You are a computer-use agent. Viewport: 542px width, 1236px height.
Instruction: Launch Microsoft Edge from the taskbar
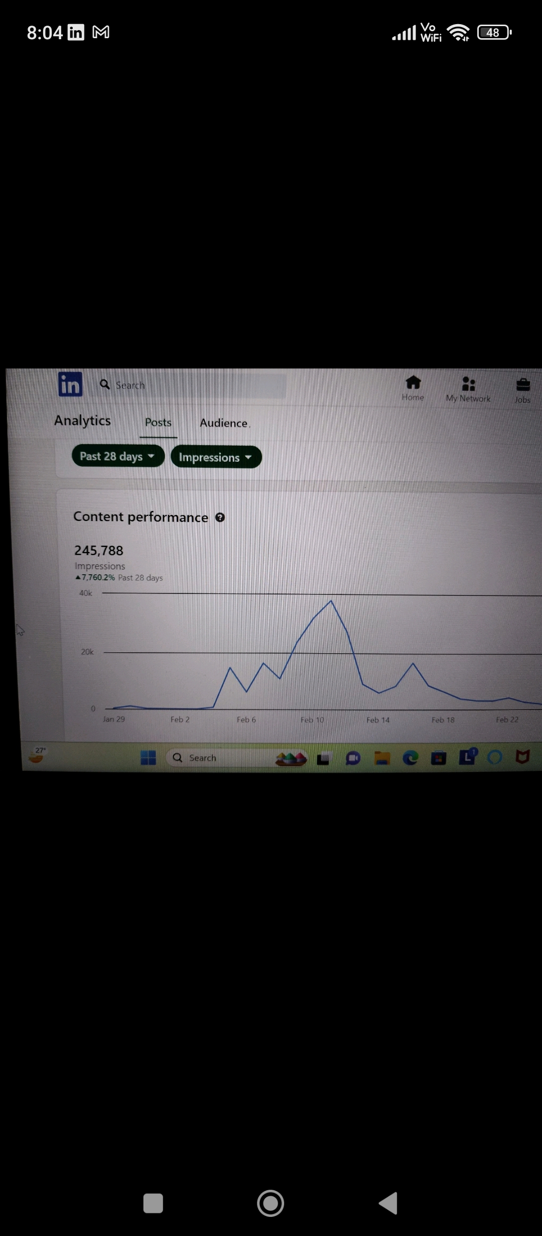[410, 758]
